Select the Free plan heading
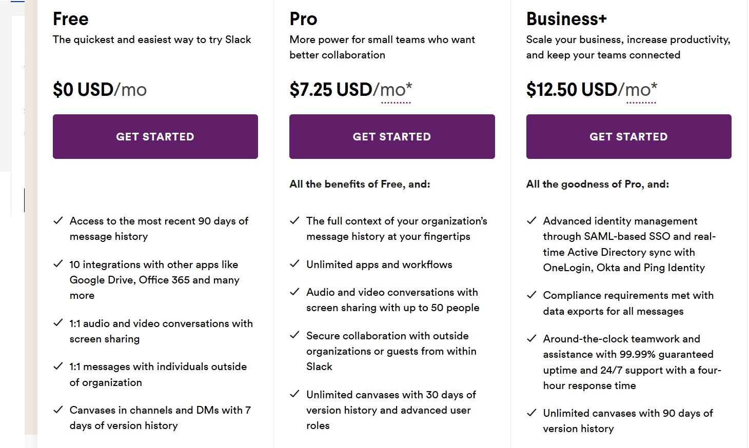 [x=70, y=19]
